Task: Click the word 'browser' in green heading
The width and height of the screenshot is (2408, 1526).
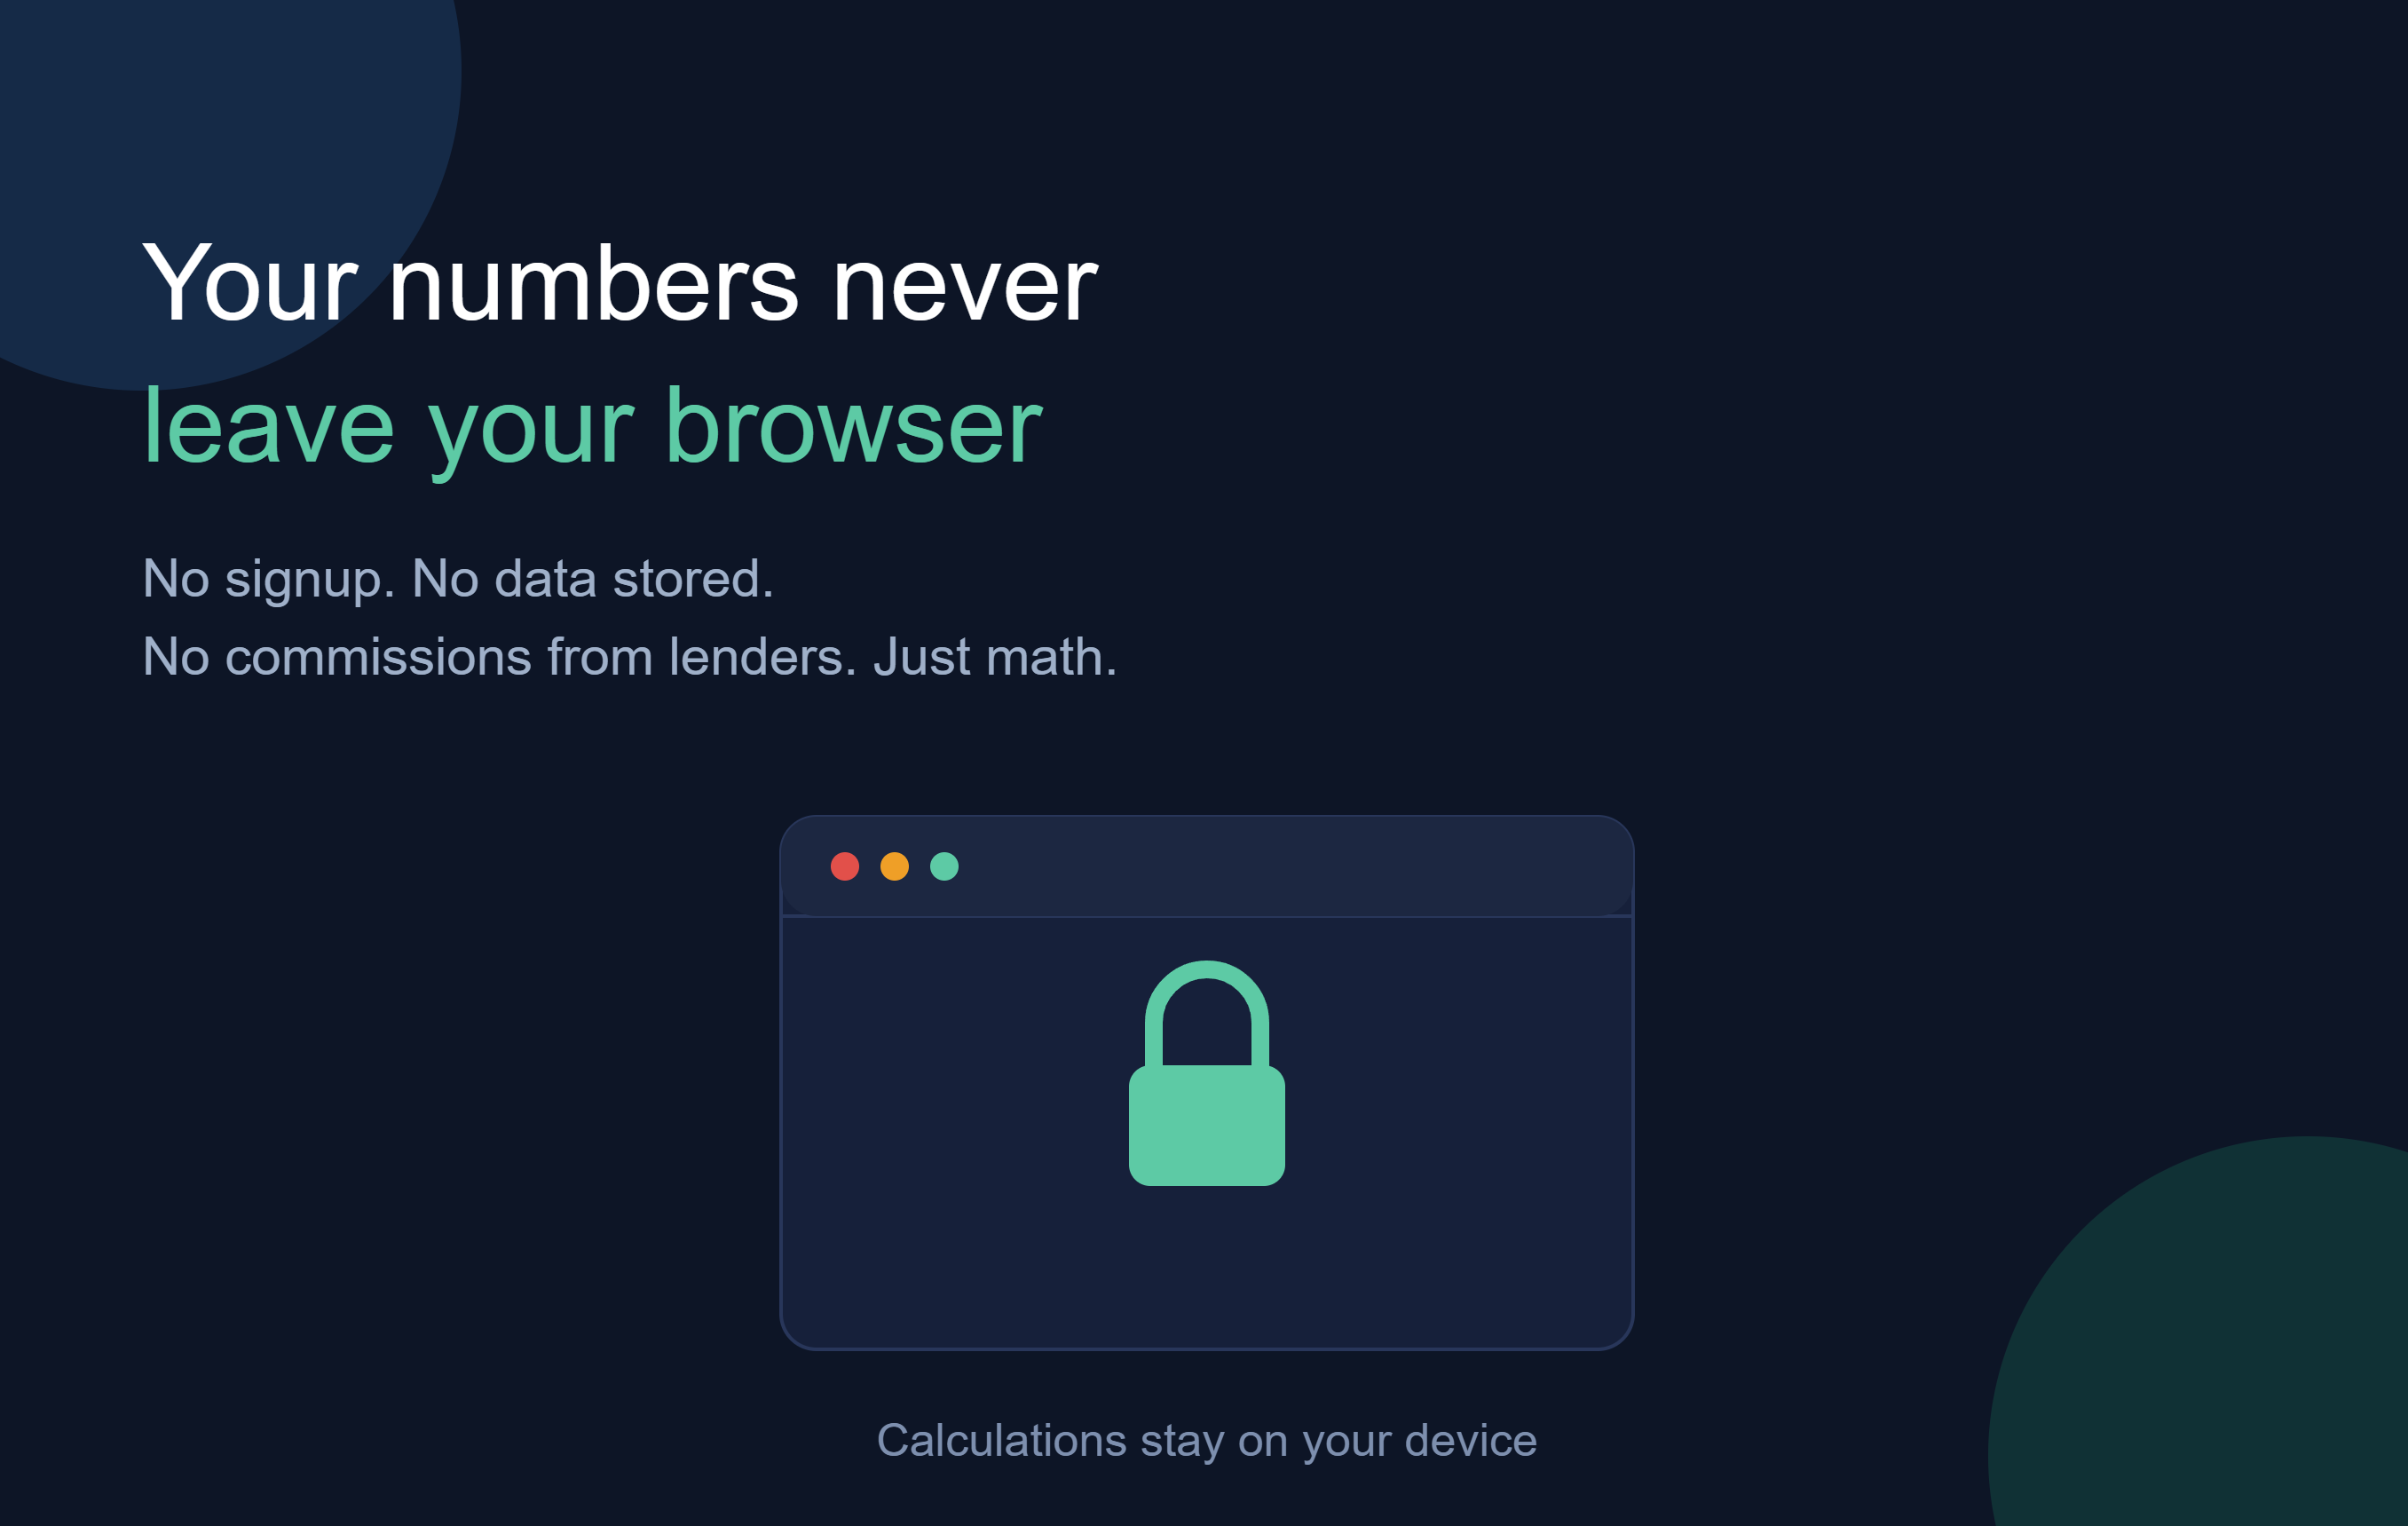Action: coord(853,428)
